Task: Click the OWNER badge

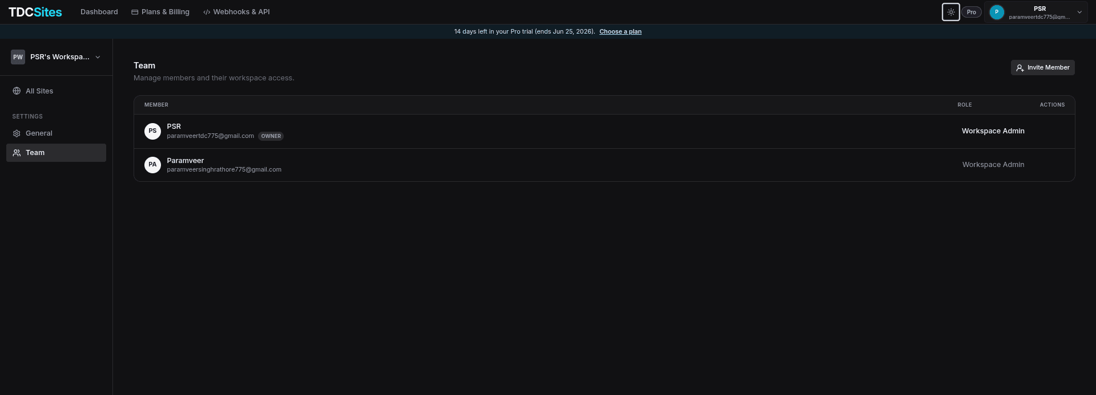Action: point(271,136)
